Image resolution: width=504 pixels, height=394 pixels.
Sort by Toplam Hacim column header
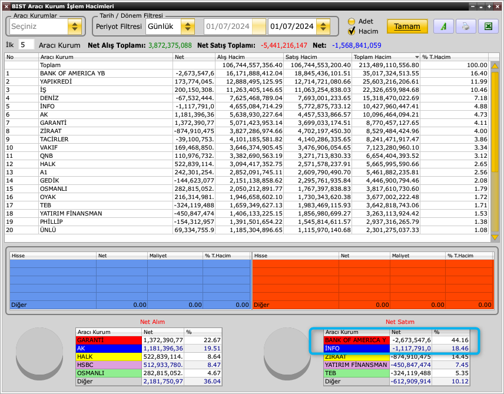coord(386,57)
